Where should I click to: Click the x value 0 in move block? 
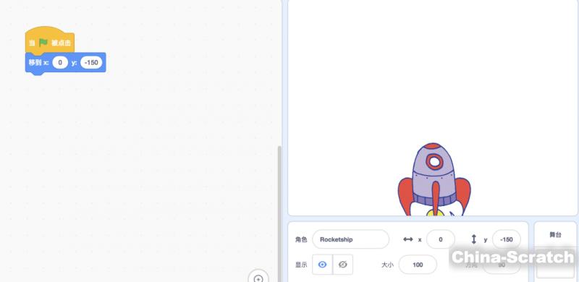click(60, 62)
